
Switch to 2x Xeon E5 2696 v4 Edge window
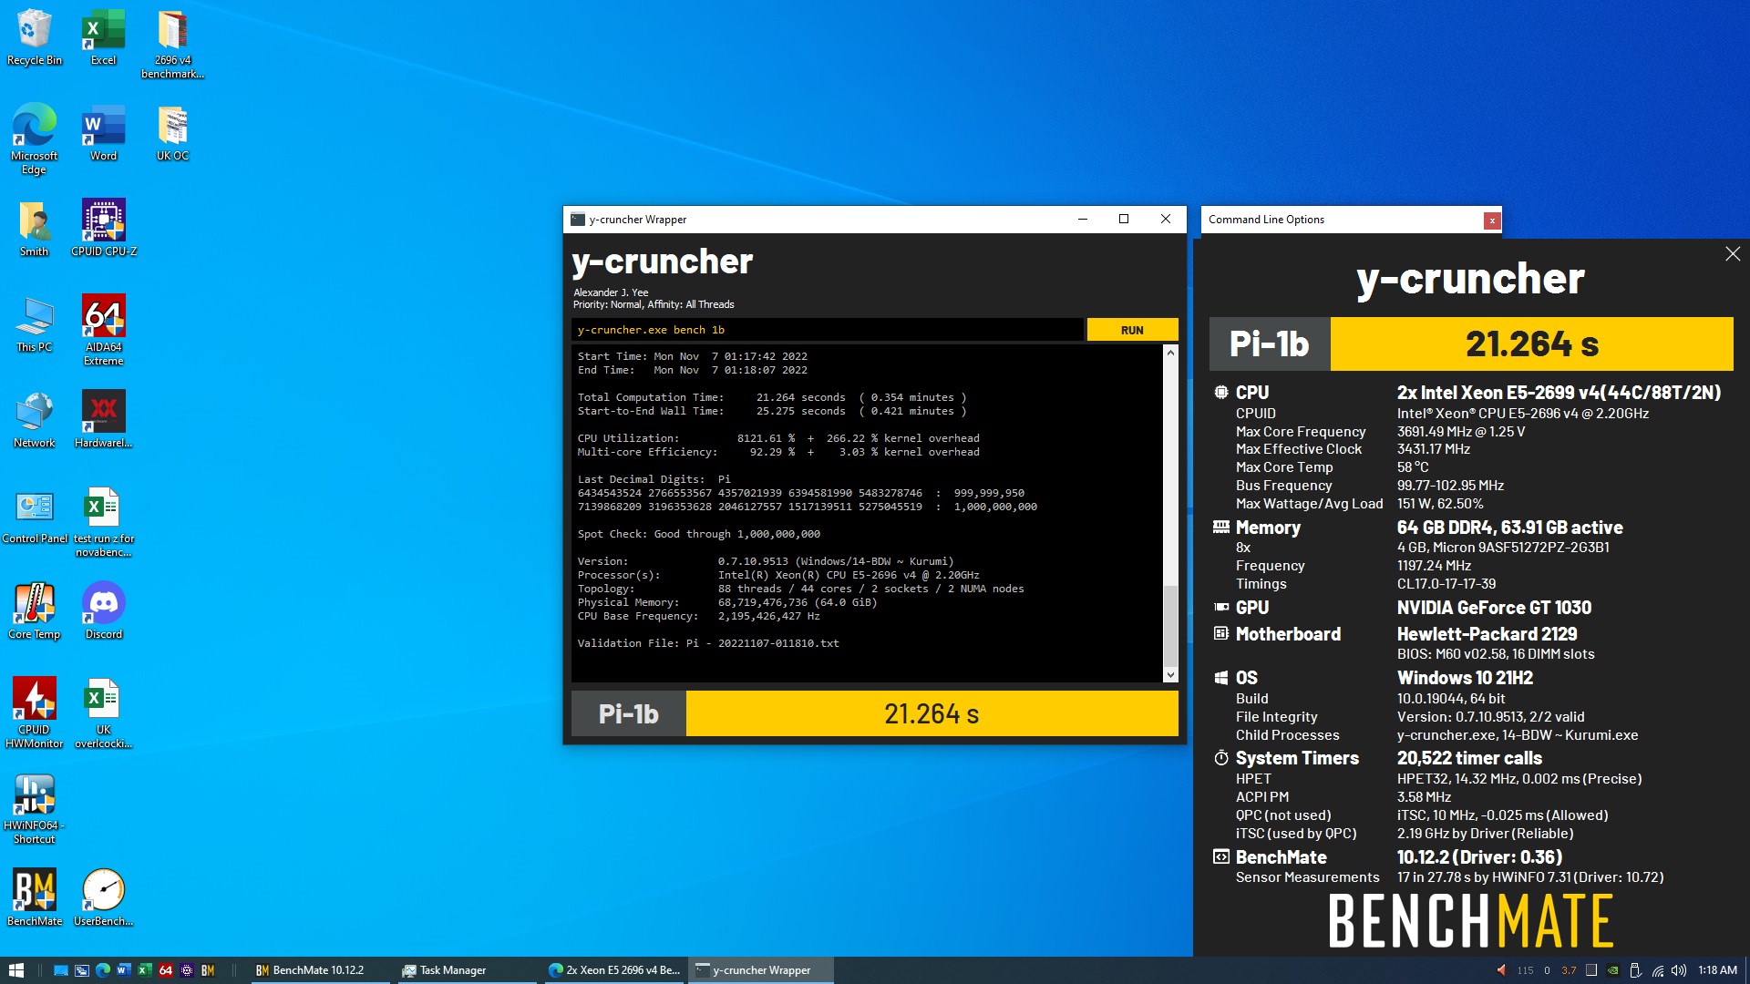coord(615,970)
